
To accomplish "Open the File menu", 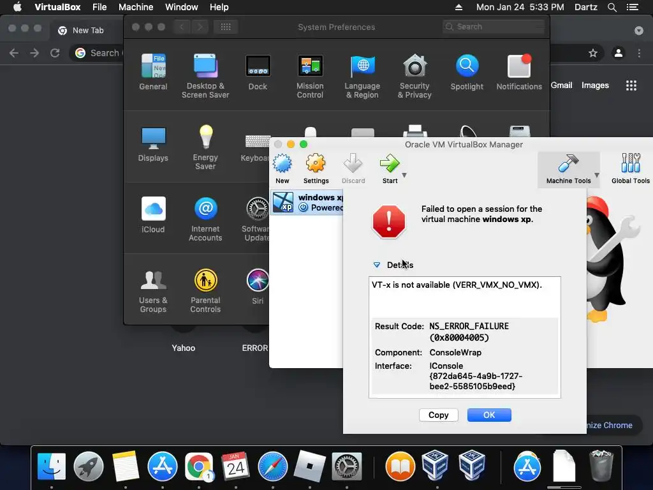I will click(99, 7).
